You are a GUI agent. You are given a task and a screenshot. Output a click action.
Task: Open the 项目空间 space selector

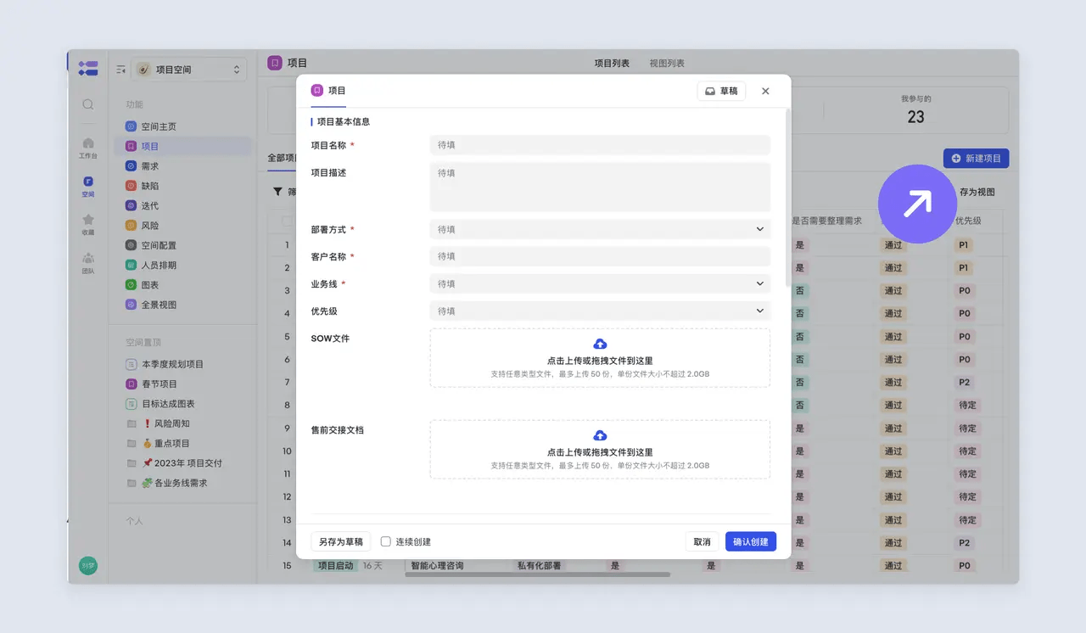coord(189,70)
